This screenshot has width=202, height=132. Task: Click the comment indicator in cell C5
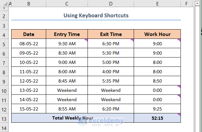coord(86,40)
